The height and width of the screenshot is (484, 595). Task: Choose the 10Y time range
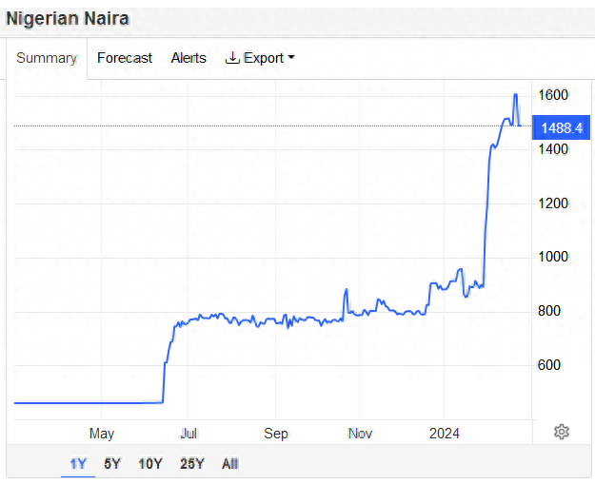point(150,464)
